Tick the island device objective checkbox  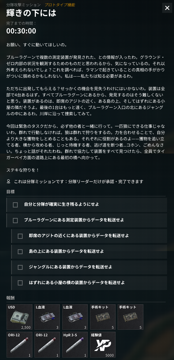pos(20,252)
